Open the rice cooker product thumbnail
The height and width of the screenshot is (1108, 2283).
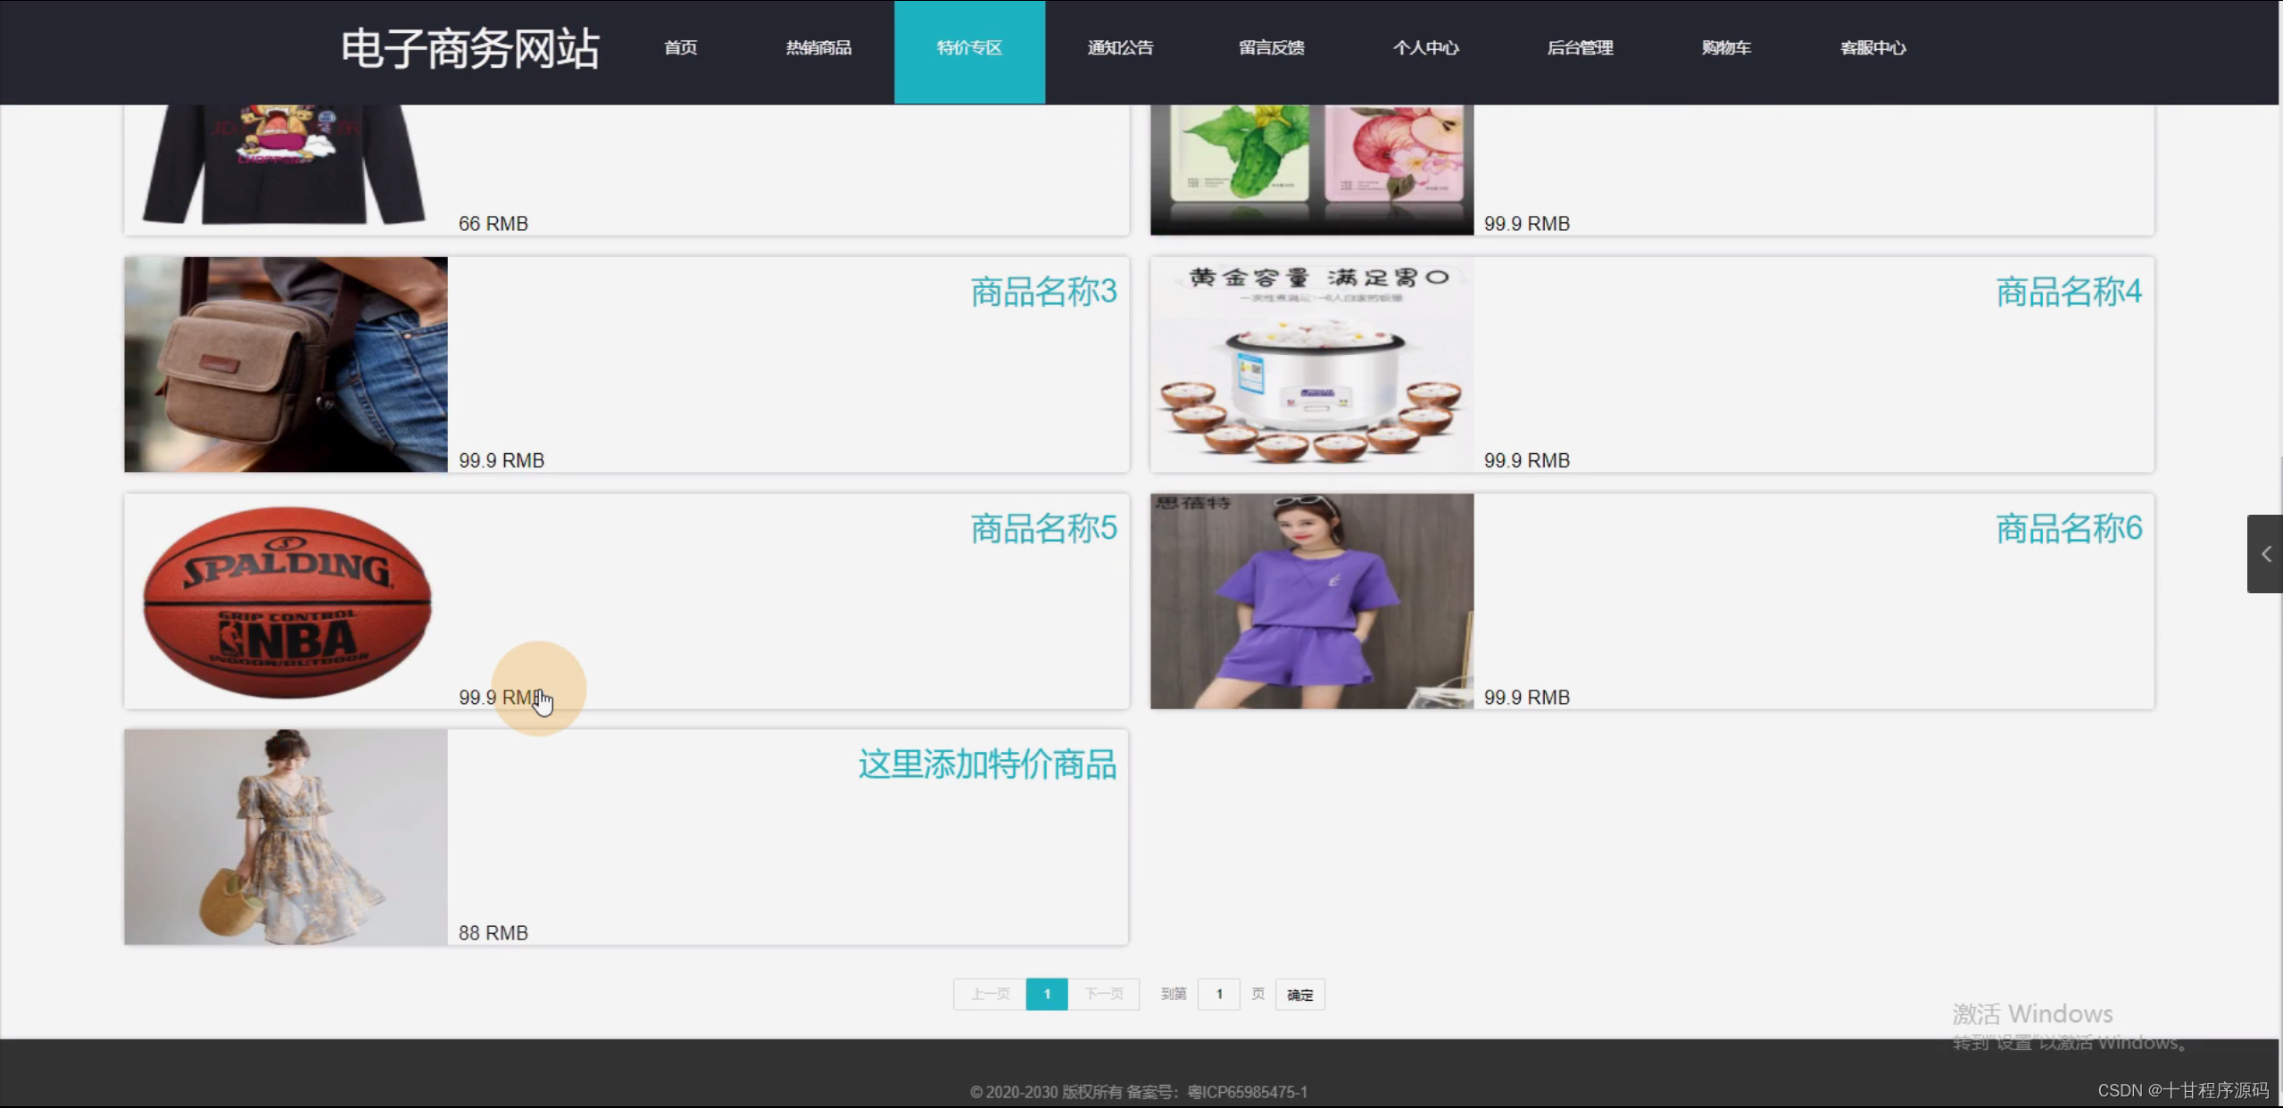[x=1311, y=364]
